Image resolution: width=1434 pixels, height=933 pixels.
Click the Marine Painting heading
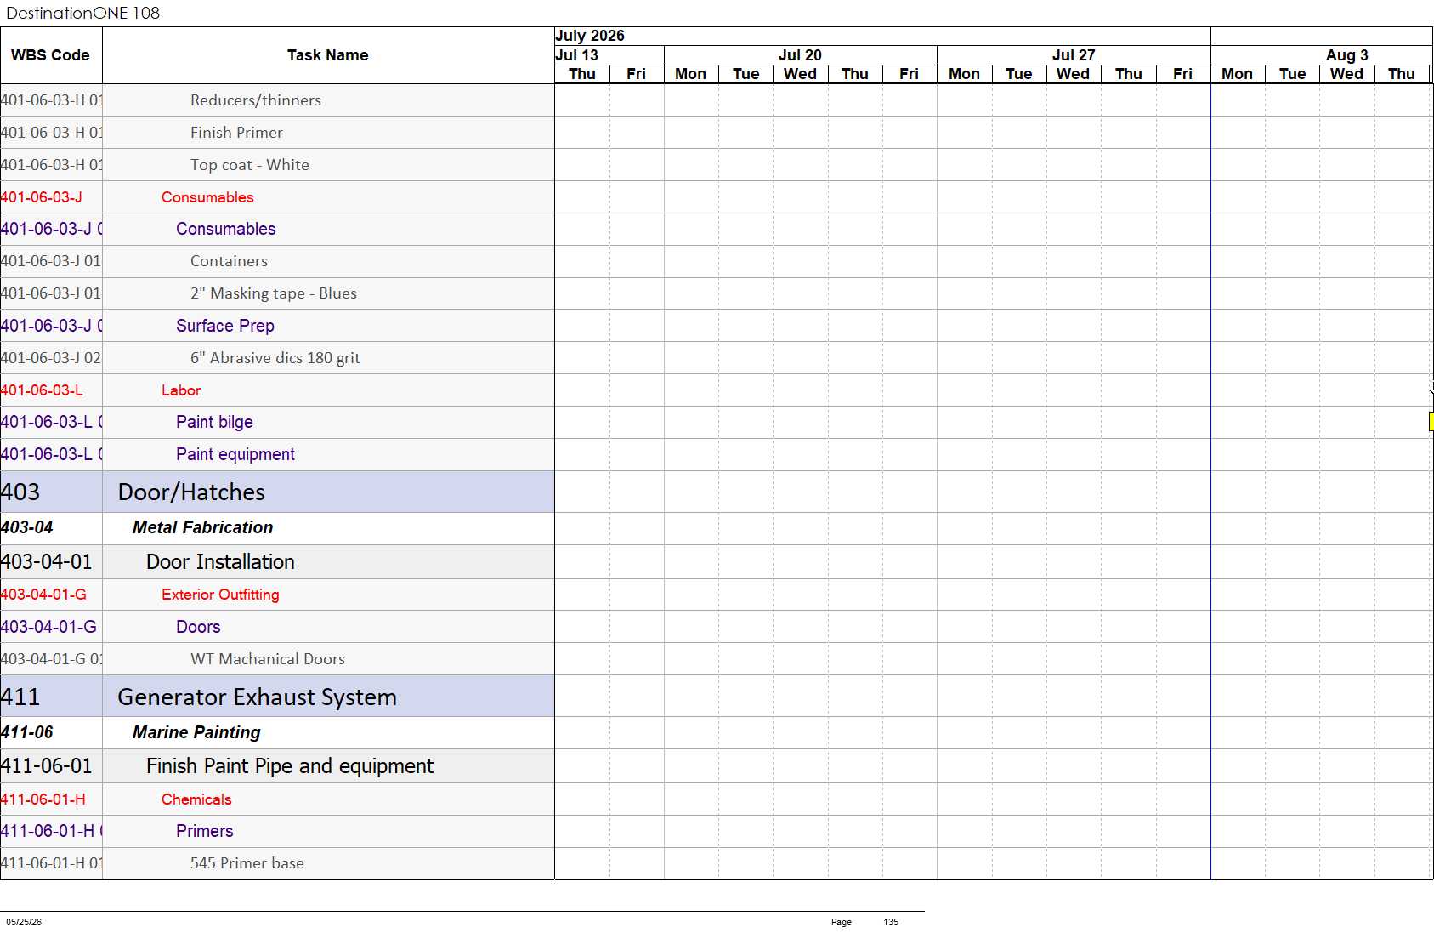(196, 732)
